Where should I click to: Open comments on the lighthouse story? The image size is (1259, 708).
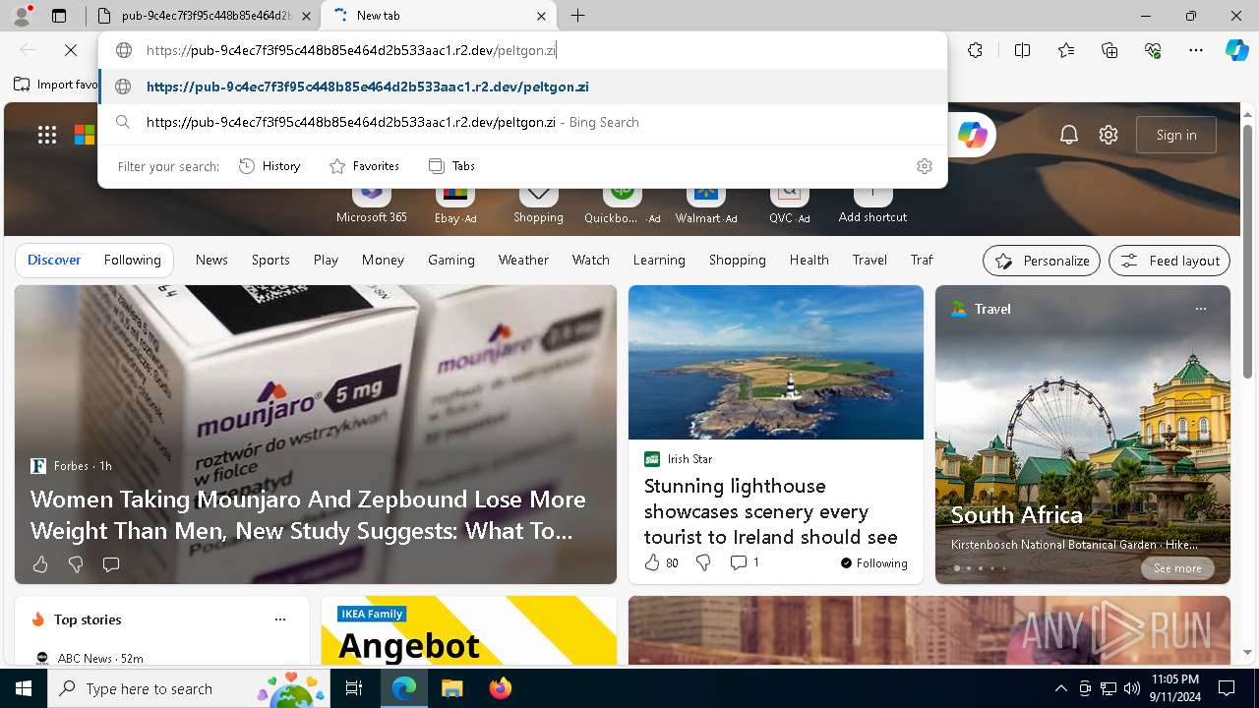(x=744, y=562)
